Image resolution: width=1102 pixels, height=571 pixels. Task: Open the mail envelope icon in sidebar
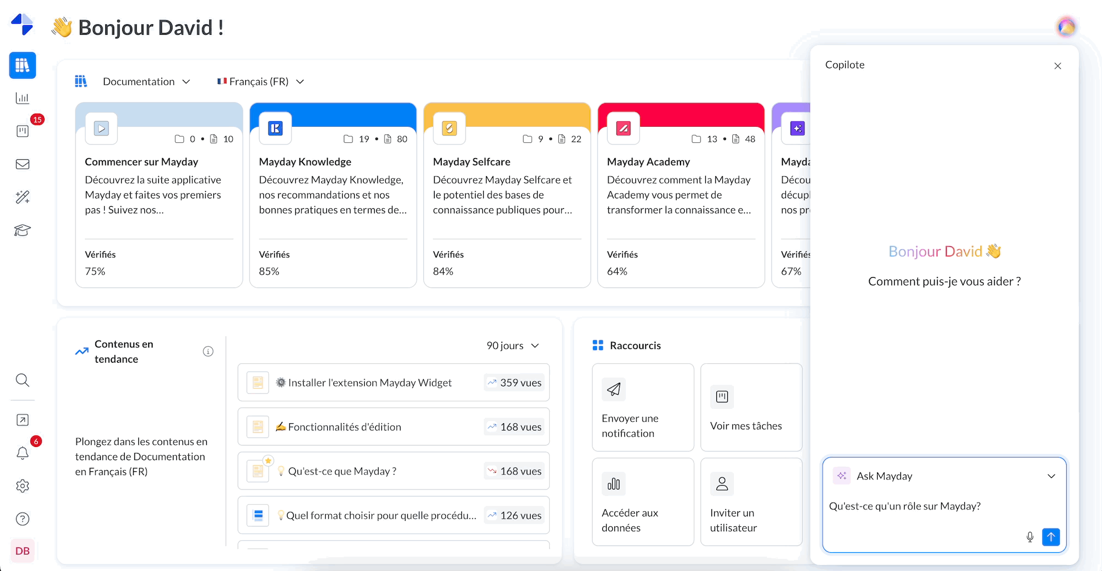[23, 164]
